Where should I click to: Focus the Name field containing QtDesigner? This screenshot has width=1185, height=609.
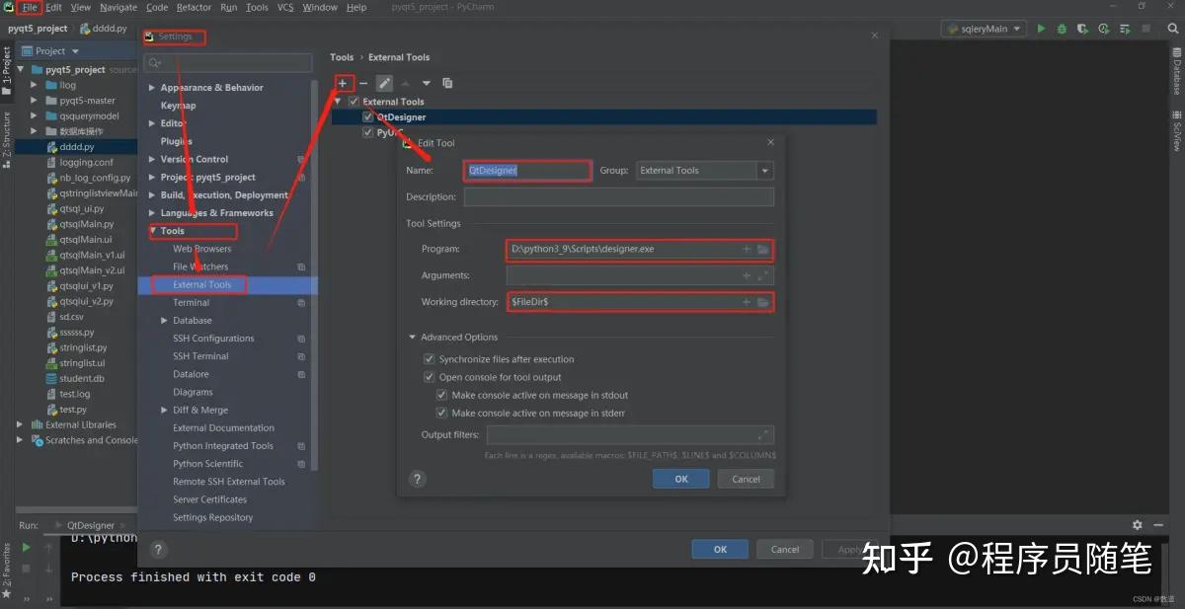(527, 171)
